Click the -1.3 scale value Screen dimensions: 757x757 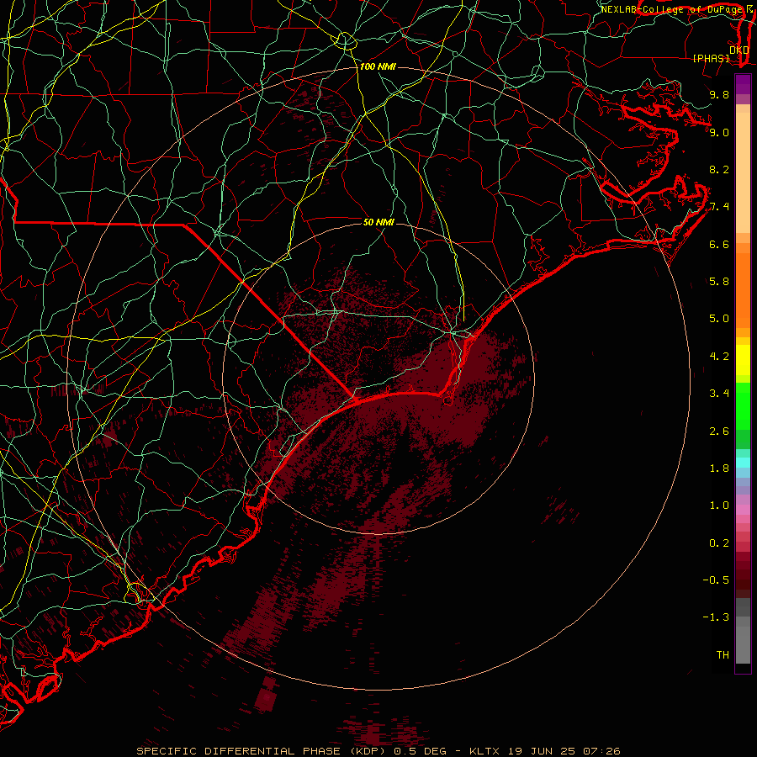coord(716,617)
